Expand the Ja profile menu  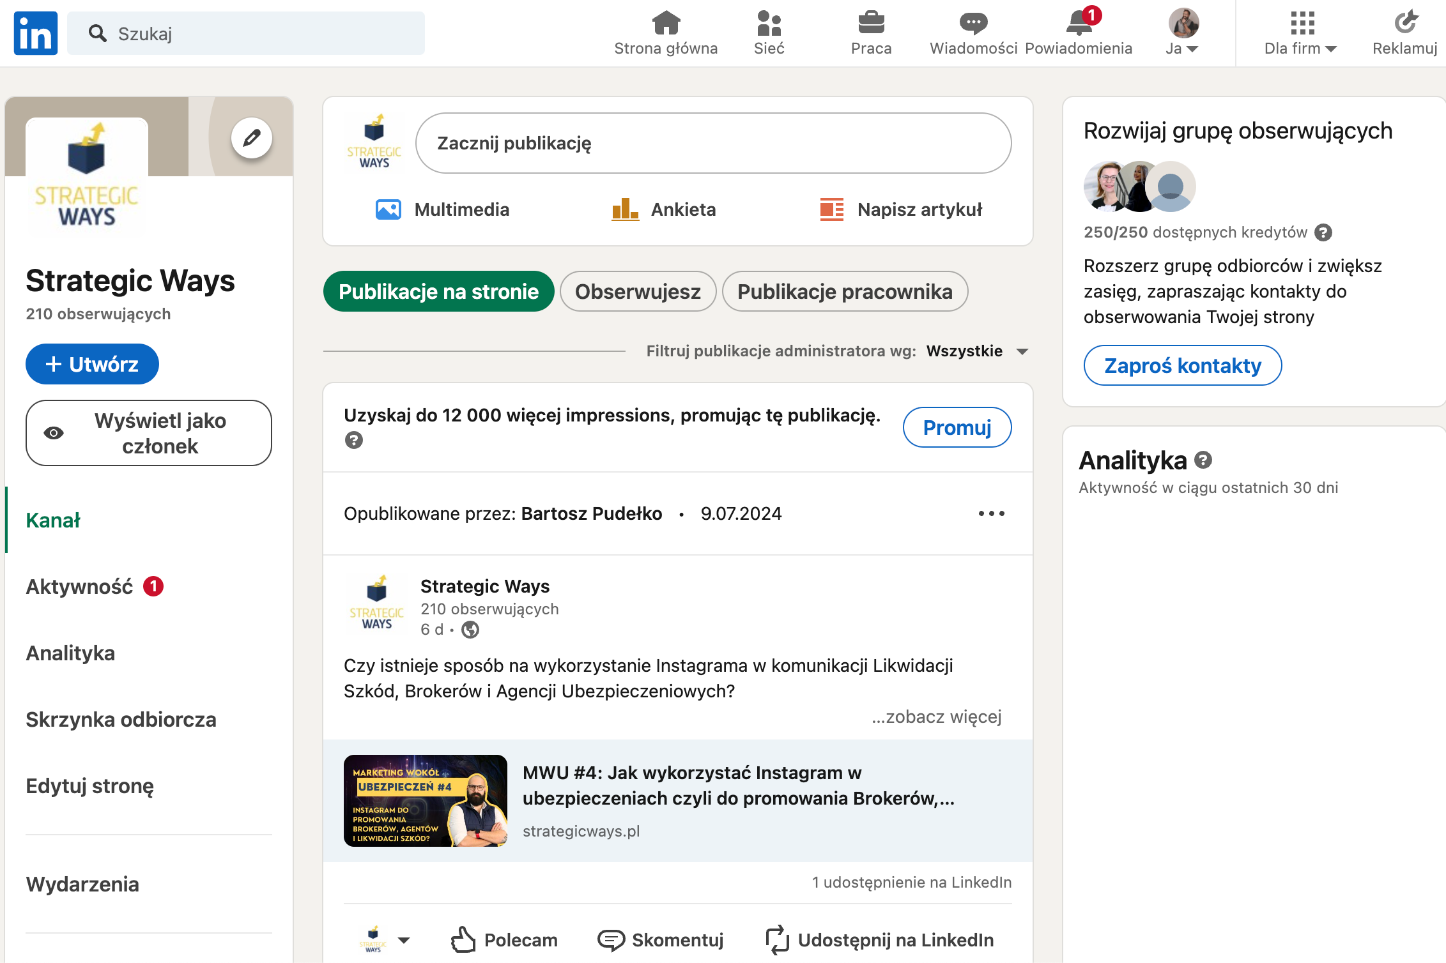tap(1182, 49)
